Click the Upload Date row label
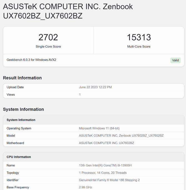The image size is (186, 190). (15, 87)
